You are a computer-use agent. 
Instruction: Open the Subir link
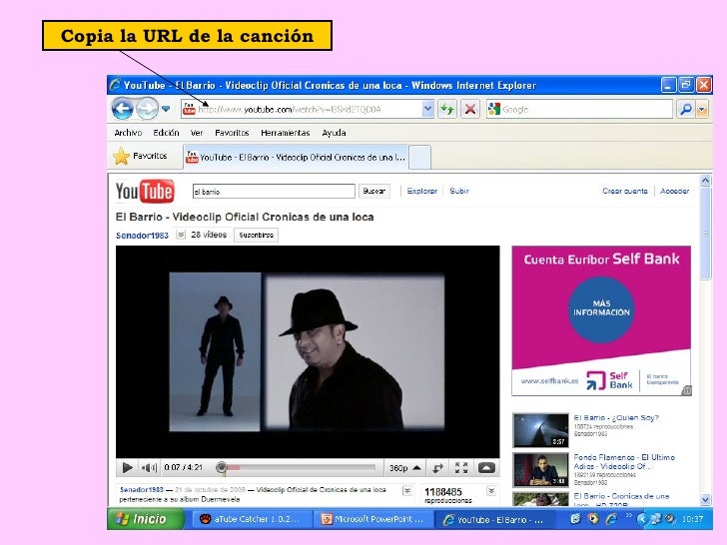click(459, 191)
